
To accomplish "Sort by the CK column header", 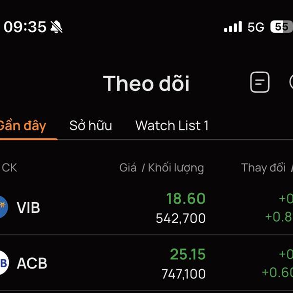I will click(9, 167).
